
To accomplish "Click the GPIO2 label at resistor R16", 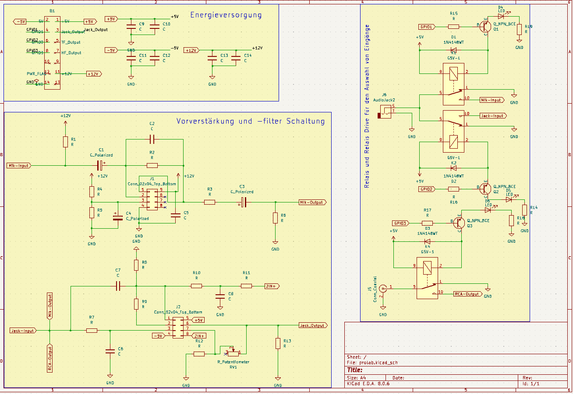I will 427,189.
